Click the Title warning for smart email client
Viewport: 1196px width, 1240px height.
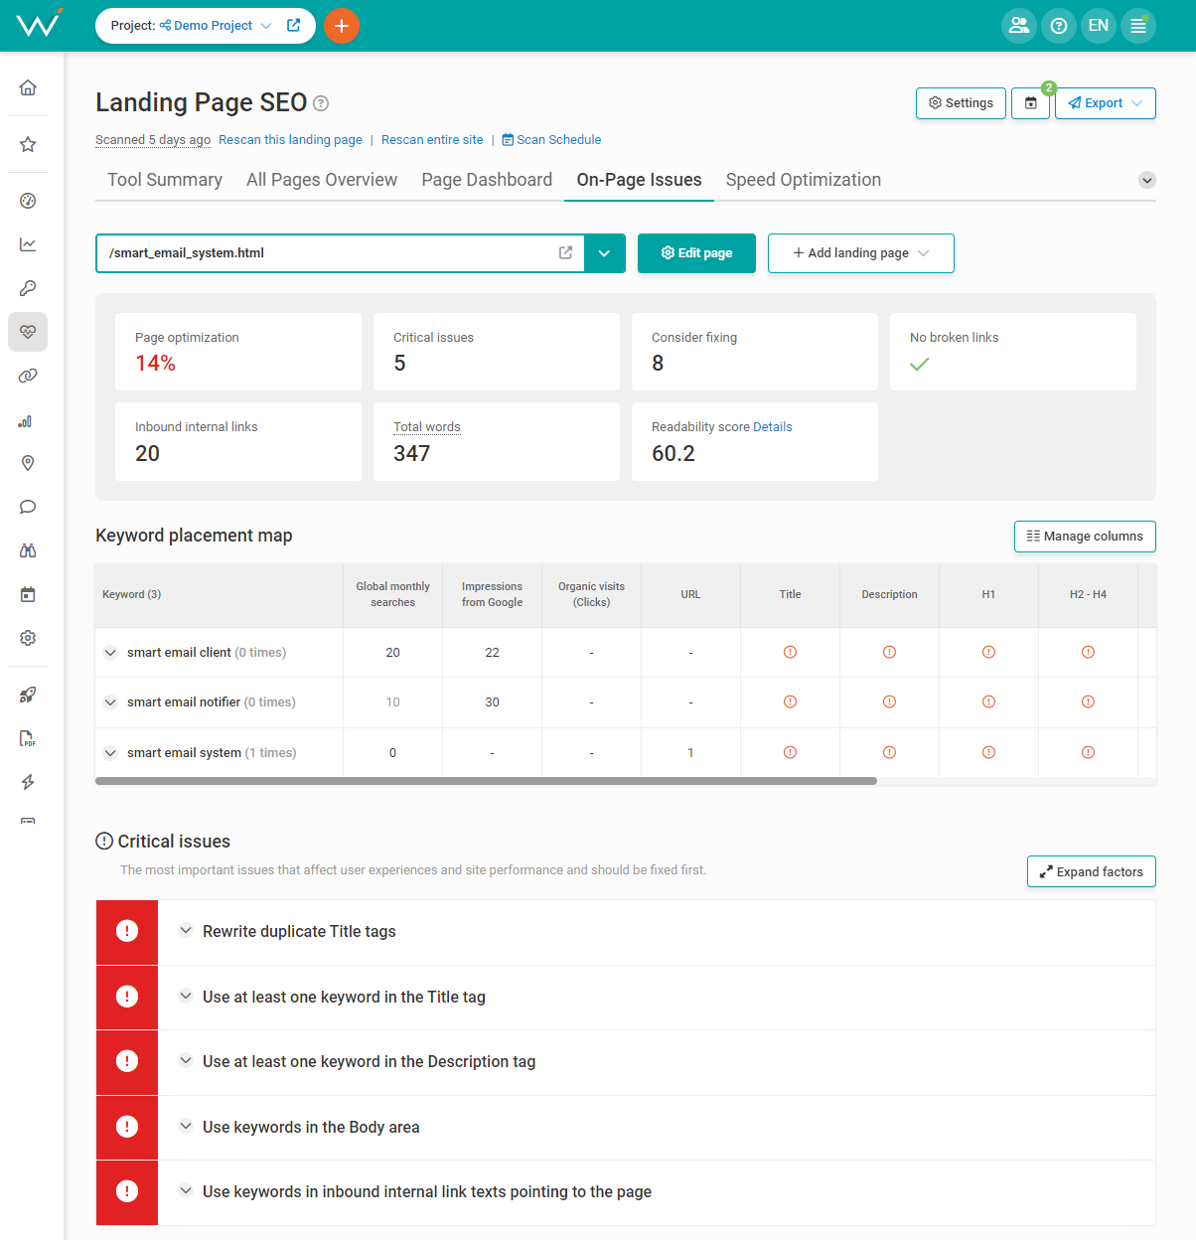[x=790, y=652]
